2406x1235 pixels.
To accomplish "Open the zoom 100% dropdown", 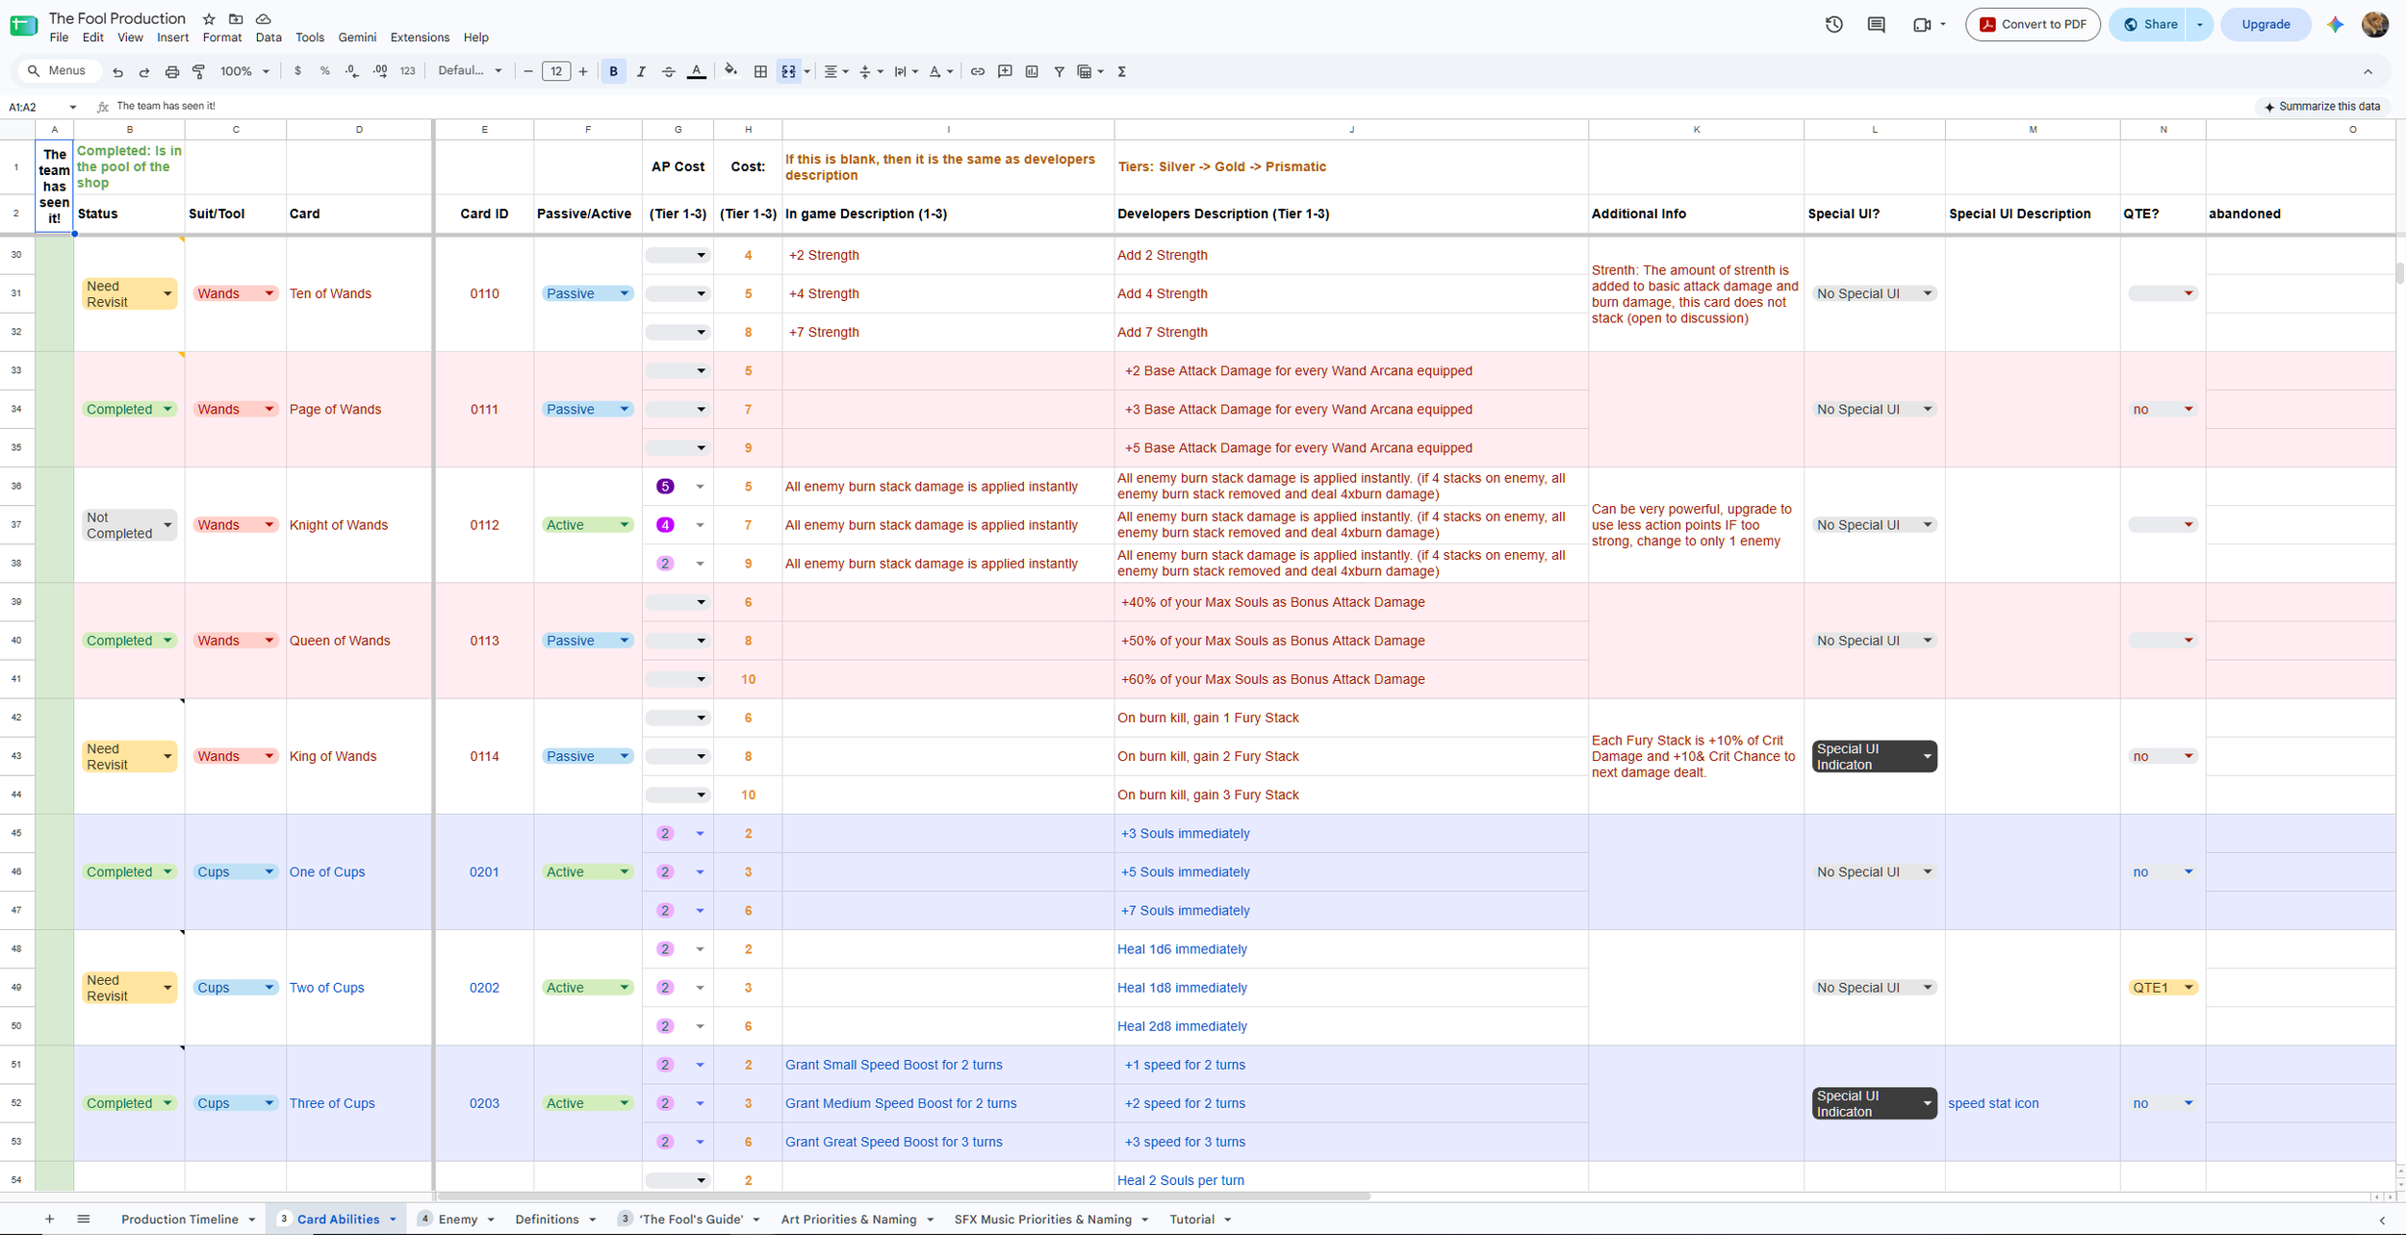I will [x=244, y=71].
